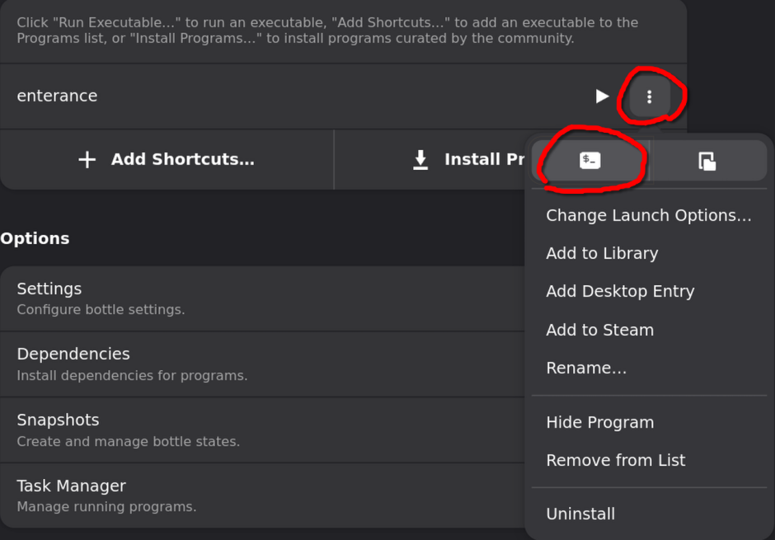Viewport: 775px width, 540px height.
Task: Open the three-dot menu for enterance
Action: tap(650, 96)
